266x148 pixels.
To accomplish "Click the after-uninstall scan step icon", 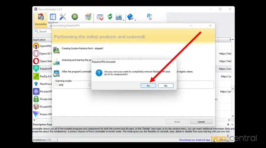I will click(x=56, y=73).
